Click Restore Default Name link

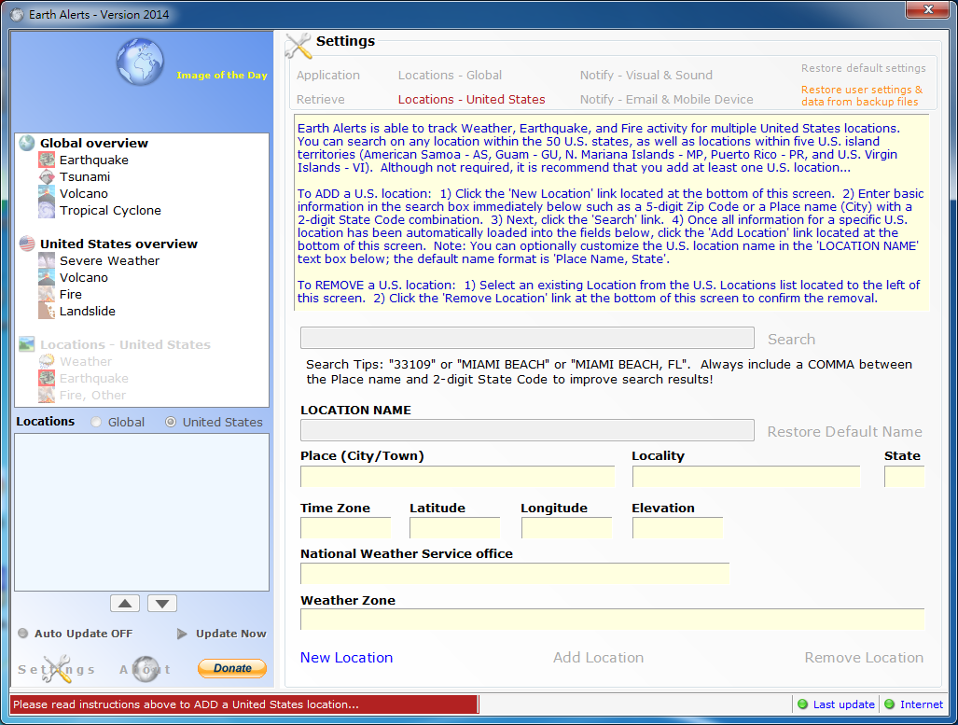coord(844,432)
